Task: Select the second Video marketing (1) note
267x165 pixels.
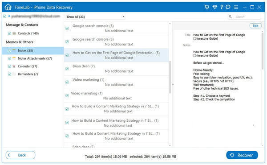Action: click(x=116, y=96)
